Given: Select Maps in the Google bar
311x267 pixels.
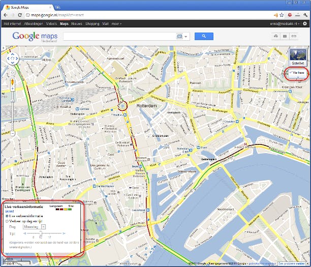Looking at the screenshot, I should tap(64, 23).
